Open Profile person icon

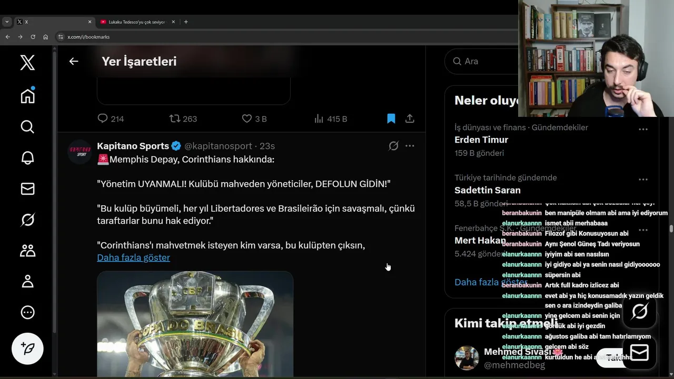[27, 281]
